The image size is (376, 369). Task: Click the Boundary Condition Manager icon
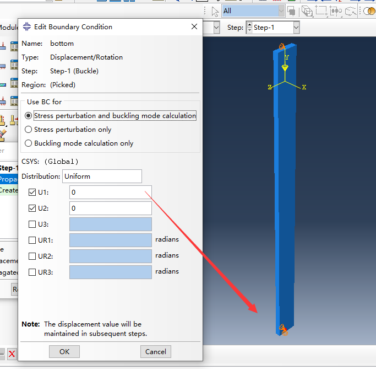[x=14, y=66]
